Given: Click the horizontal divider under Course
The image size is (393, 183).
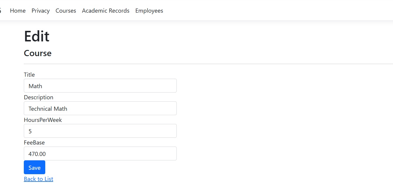Looking at the screenshot, I should (x=206, y=64).
